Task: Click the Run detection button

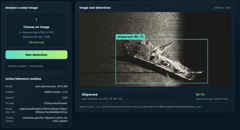Action: click(36, 55)
